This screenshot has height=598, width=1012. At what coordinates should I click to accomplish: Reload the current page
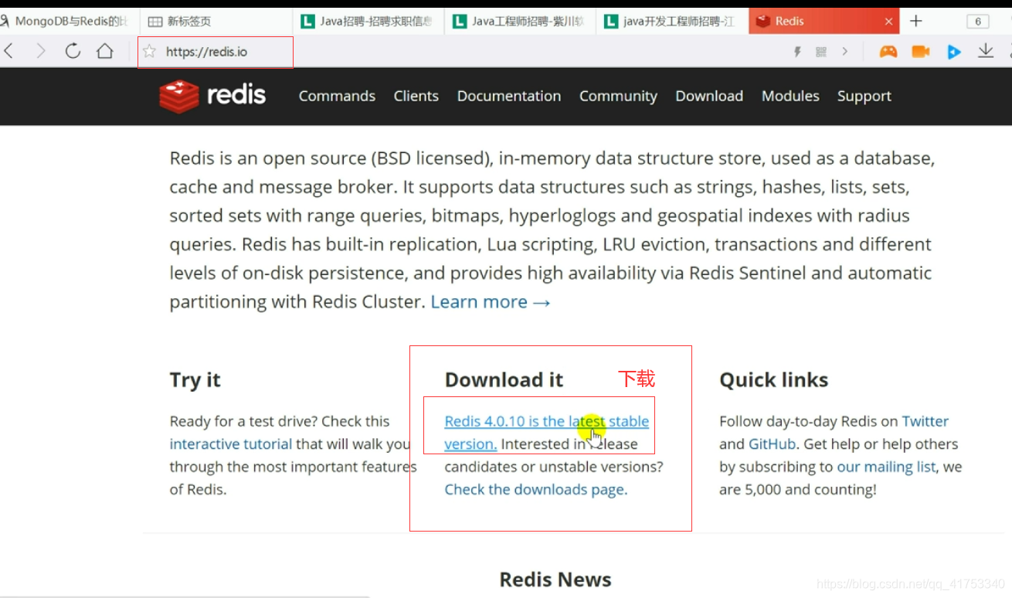[73, 52]
